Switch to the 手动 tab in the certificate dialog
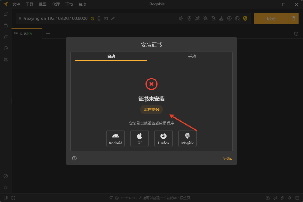The width and height of the screenshot is (303, 202). click(193, 56)
